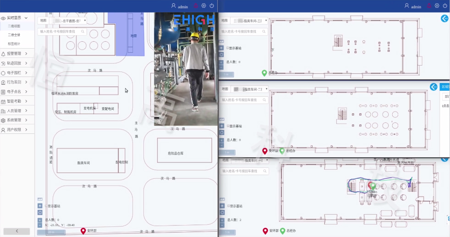Open settings gear in left window header
This screenshot has width=450, height=237.
pyautogui.click(x=204, y=6)
